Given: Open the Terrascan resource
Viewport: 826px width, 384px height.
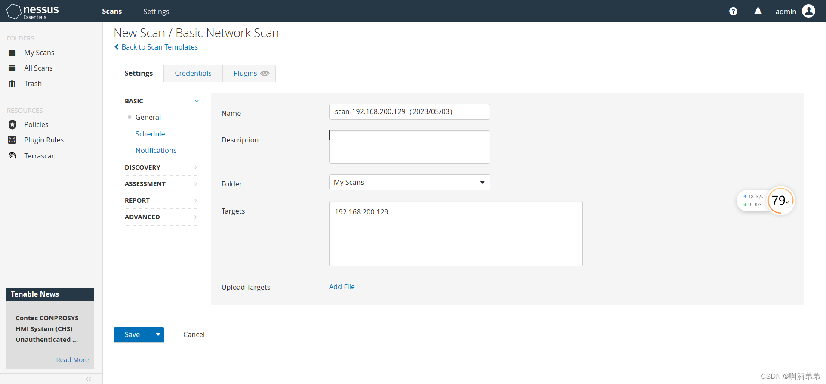Looking at the screenshot, I should (x=40, y=156).
